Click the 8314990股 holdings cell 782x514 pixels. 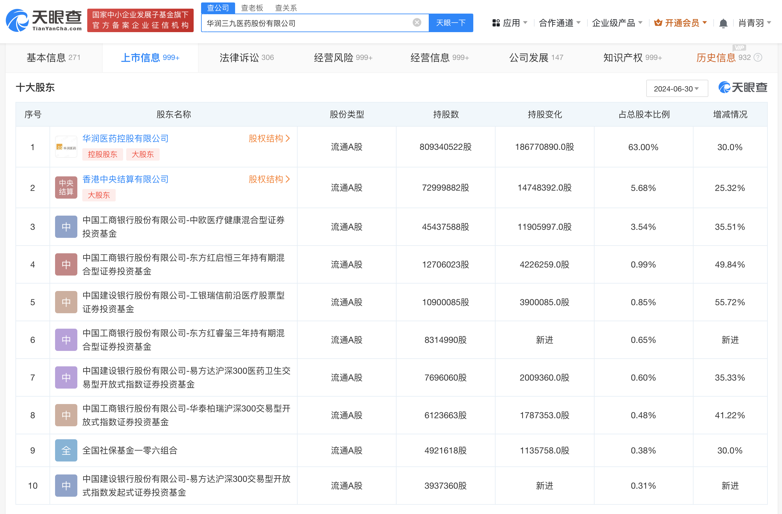click(x=445, y=340)
